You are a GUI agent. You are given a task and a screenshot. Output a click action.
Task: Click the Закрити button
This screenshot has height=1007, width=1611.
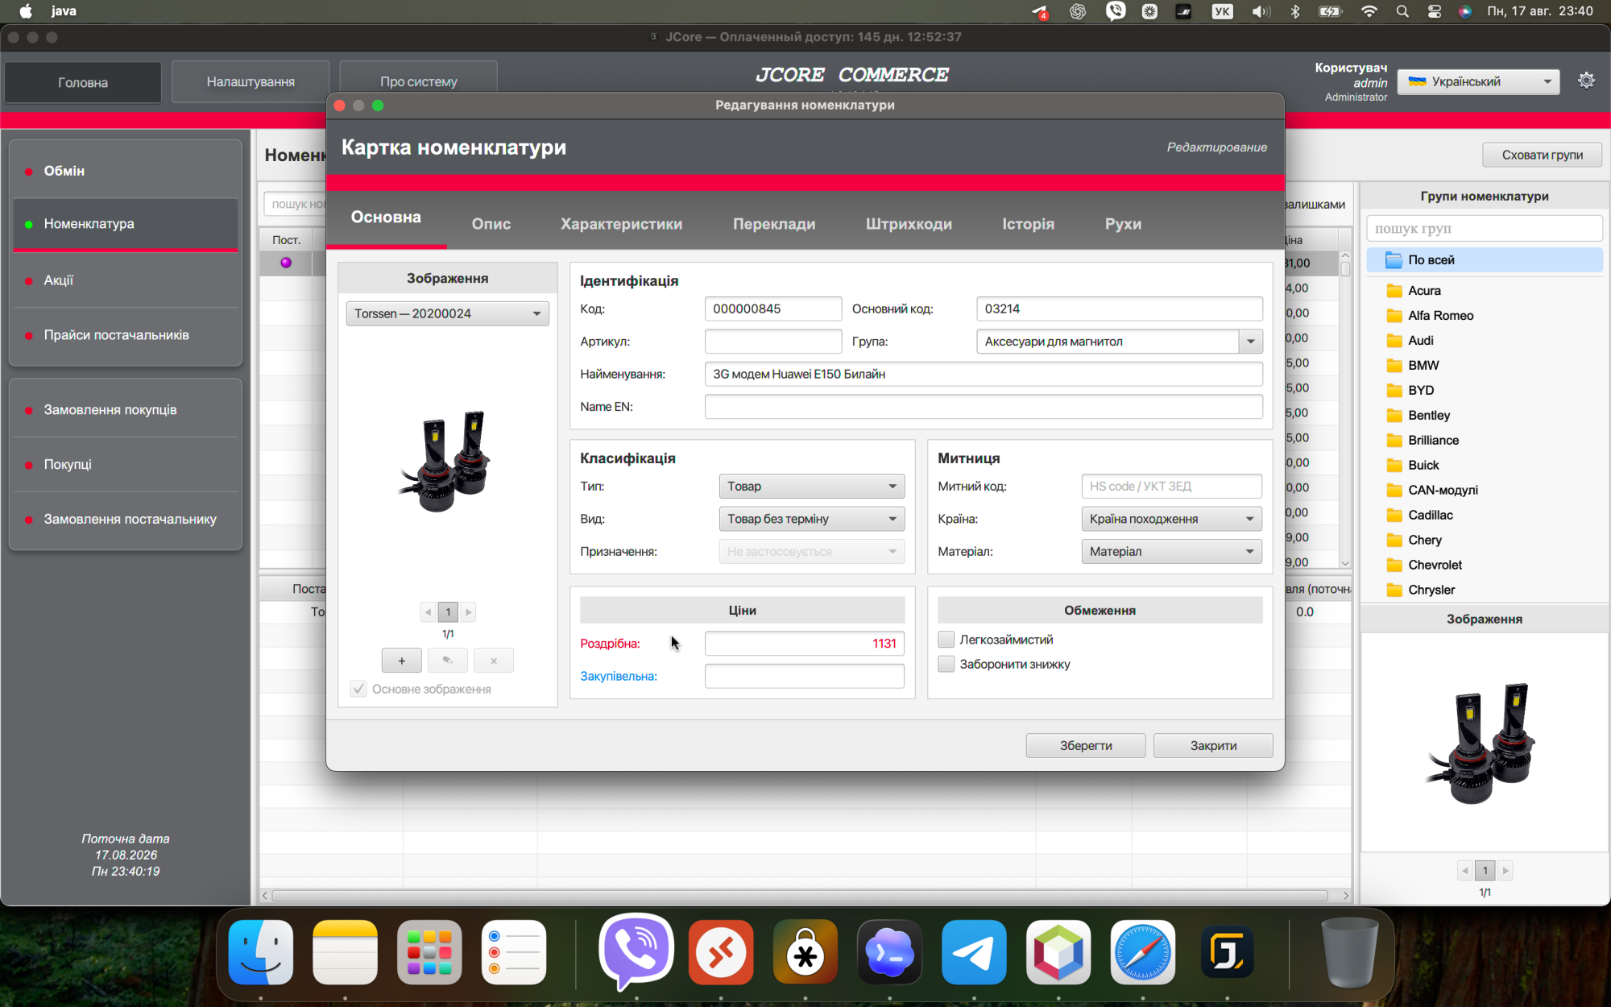1213,746
